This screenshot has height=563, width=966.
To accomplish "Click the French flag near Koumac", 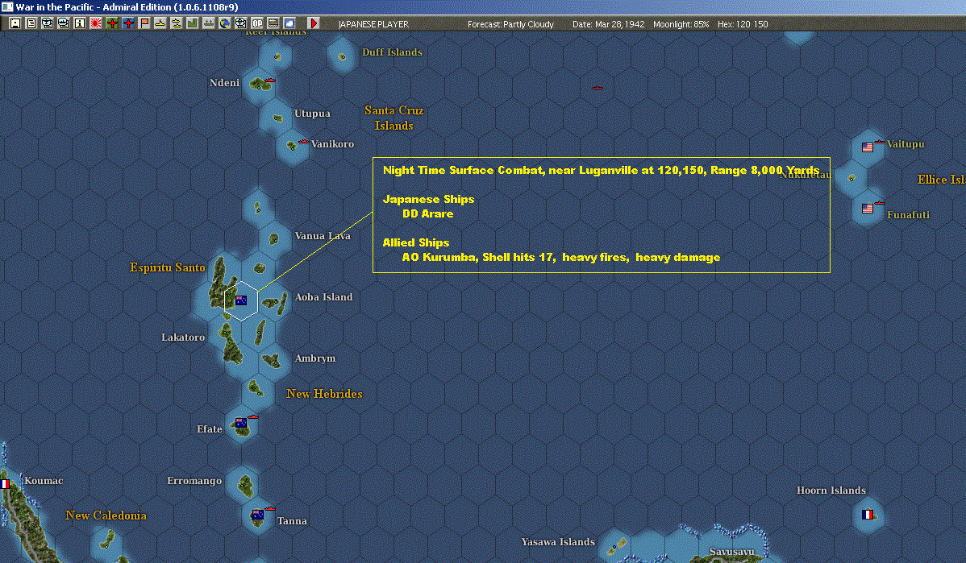I will point(5,484).
